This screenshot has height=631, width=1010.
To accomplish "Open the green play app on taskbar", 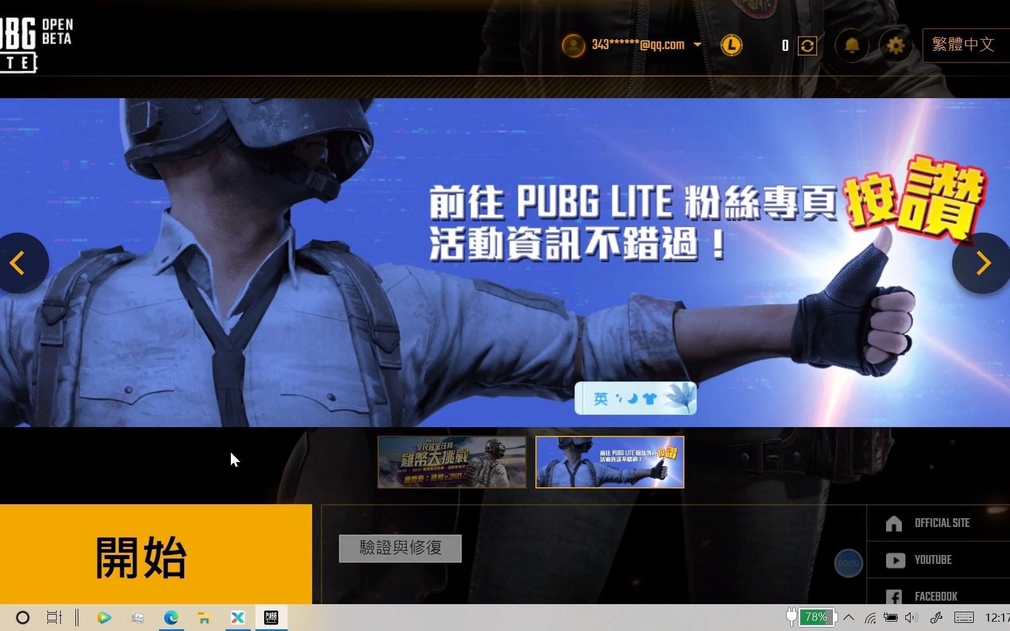I will tap(104, 618).
